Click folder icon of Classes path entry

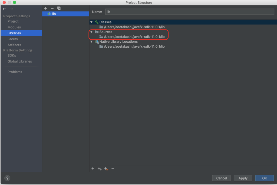[x=101, y=27]
